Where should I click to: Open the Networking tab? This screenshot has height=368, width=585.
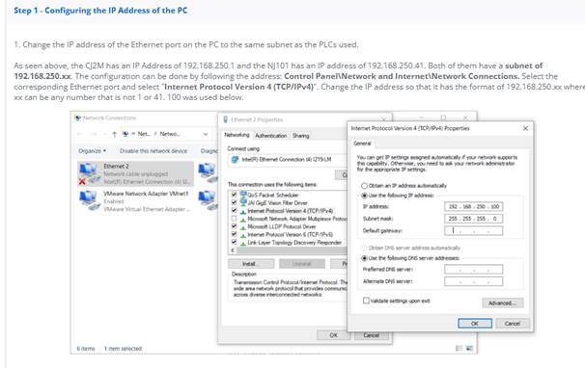237,135
